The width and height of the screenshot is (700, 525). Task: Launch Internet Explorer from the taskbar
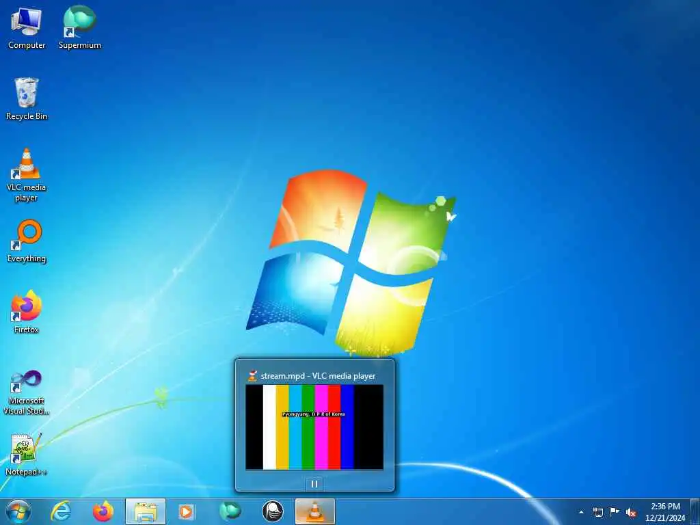[61, 511]
